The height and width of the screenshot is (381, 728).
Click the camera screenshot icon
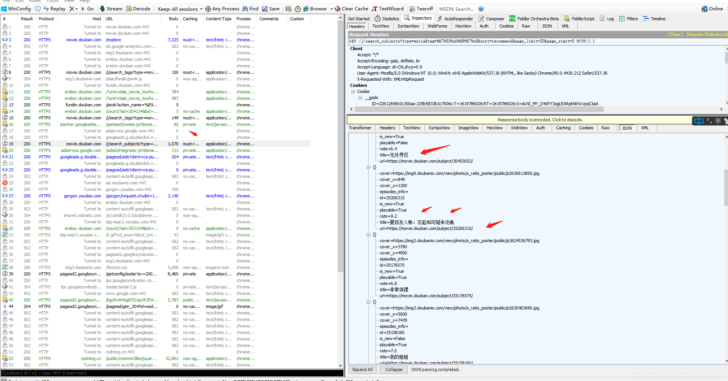[289, 9]
